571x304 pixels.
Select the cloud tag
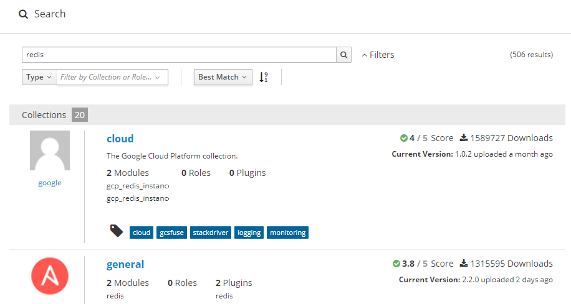pos(142,233)
